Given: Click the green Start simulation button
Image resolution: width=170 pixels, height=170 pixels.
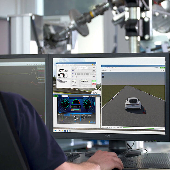Looking at the screenshot, I should point(94,81).
